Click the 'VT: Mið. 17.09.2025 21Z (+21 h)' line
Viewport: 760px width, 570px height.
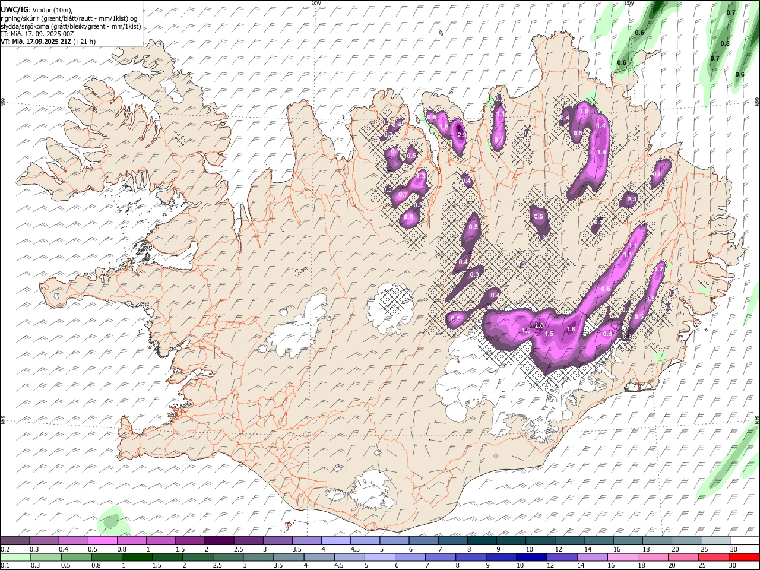(x=48, y=42)
